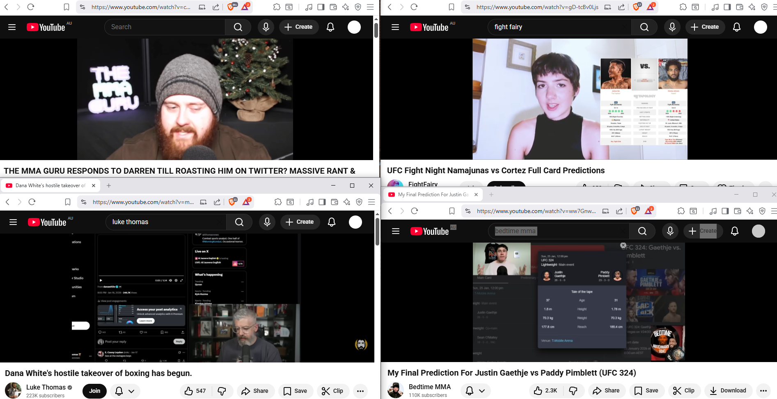Dislike the Gaethje vs Pimblett prediction video

[573, 390]
